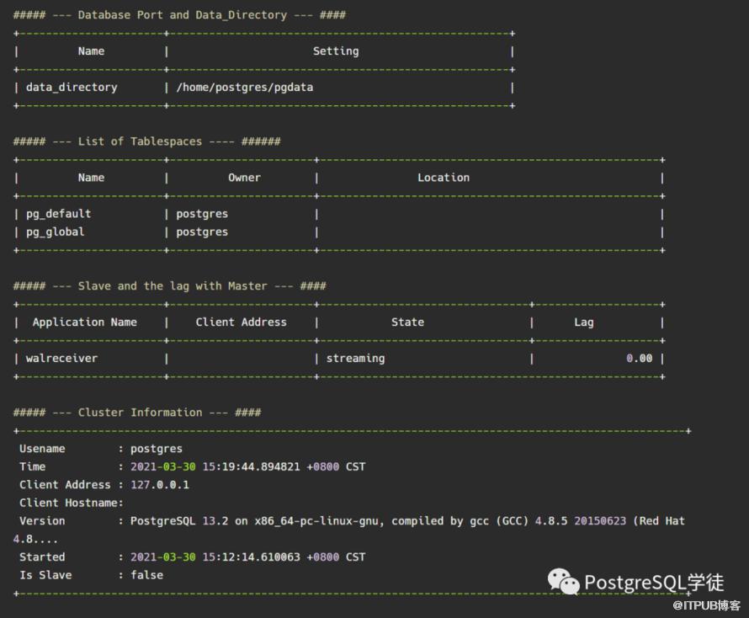Select the pg_global tablespace name
Image resolution: width=749 pixels, height=618 pixels.
55,232
